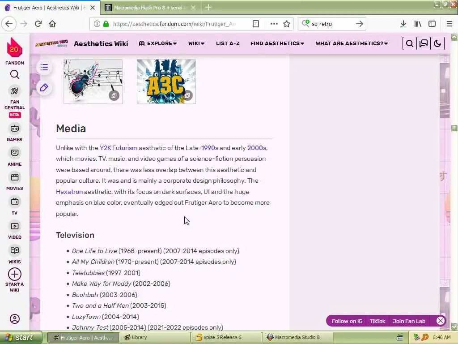The width and height of the screenshot is (458, 344).
Task: Toggle dark mode with the moon icon
Action: tap(437, 43)
